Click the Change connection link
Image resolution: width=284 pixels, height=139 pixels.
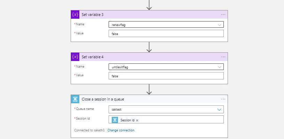click(x=121, y=130)
